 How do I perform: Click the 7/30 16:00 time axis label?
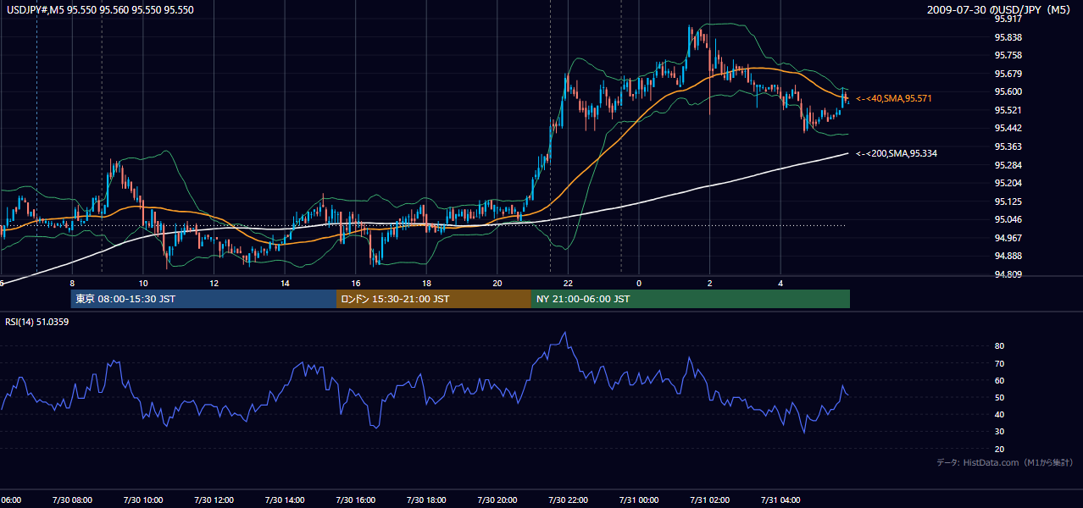click(x=355, y=500)
